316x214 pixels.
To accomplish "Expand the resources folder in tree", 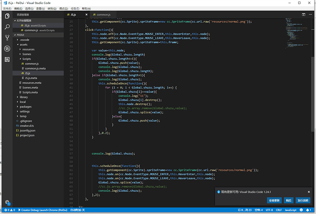I will coord(28,49).
